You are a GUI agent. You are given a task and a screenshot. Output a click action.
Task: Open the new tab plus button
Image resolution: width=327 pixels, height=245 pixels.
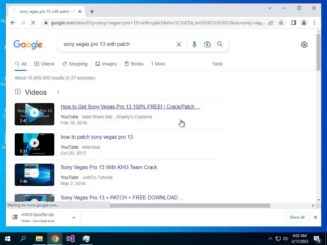[x=92, y=11]
